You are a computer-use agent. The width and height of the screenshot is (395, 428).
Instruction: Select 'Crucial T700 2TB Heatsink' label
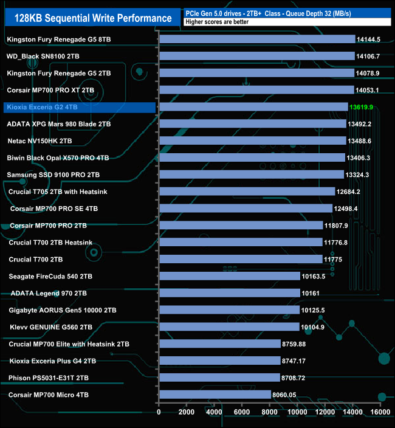point(50,243)
